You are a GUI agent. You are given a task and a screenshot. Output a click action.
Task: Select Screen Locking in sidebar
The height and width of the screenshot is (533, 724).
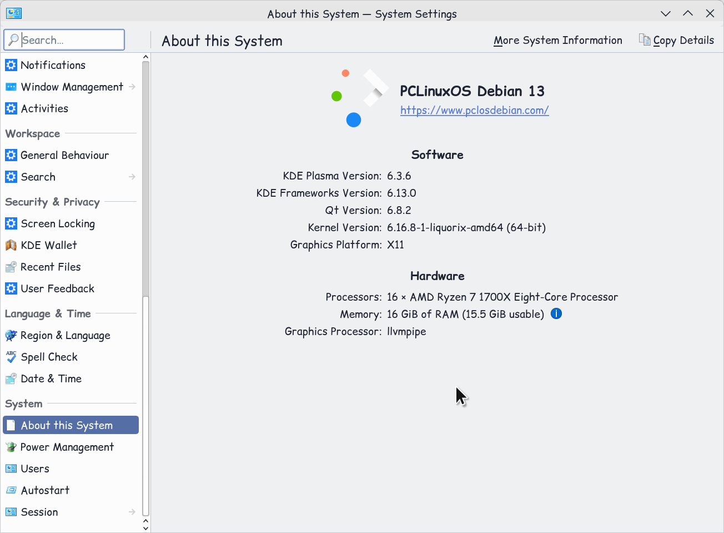58,223
